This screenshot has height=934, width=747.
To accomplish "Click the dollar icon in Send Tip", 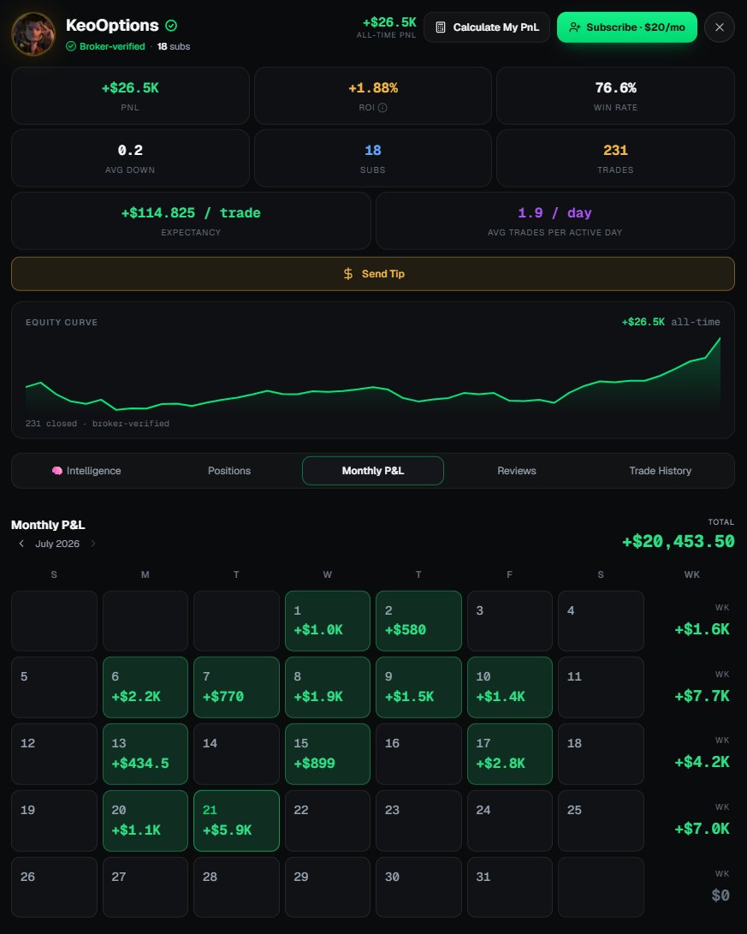I will coord(348,274).
